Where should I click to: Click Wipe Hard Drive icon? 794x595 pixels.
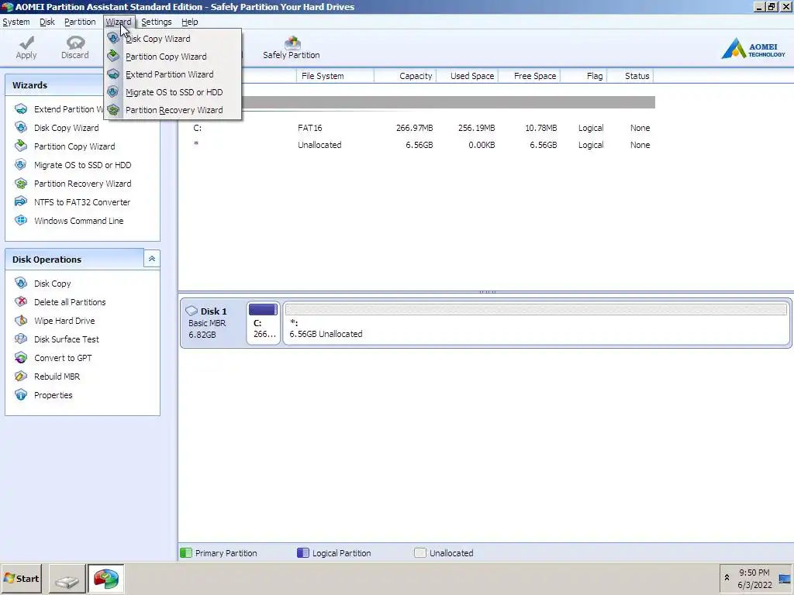(x=21, y=321)
